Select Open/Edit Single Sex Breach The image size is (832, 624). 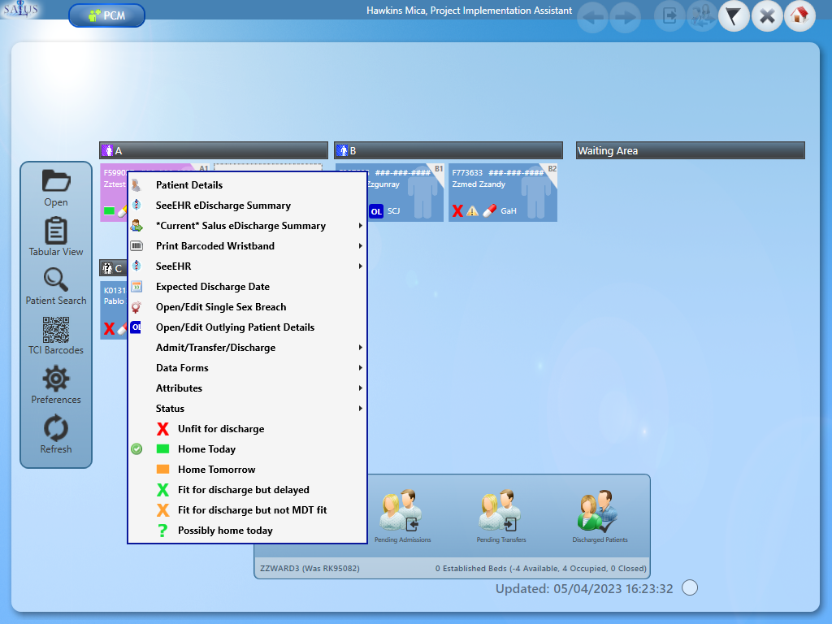point(247,307)
